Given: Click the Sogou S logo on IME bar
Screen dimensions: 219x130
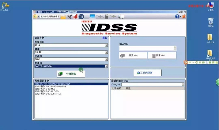Looking at the screenshot, I should pos(186,62).
